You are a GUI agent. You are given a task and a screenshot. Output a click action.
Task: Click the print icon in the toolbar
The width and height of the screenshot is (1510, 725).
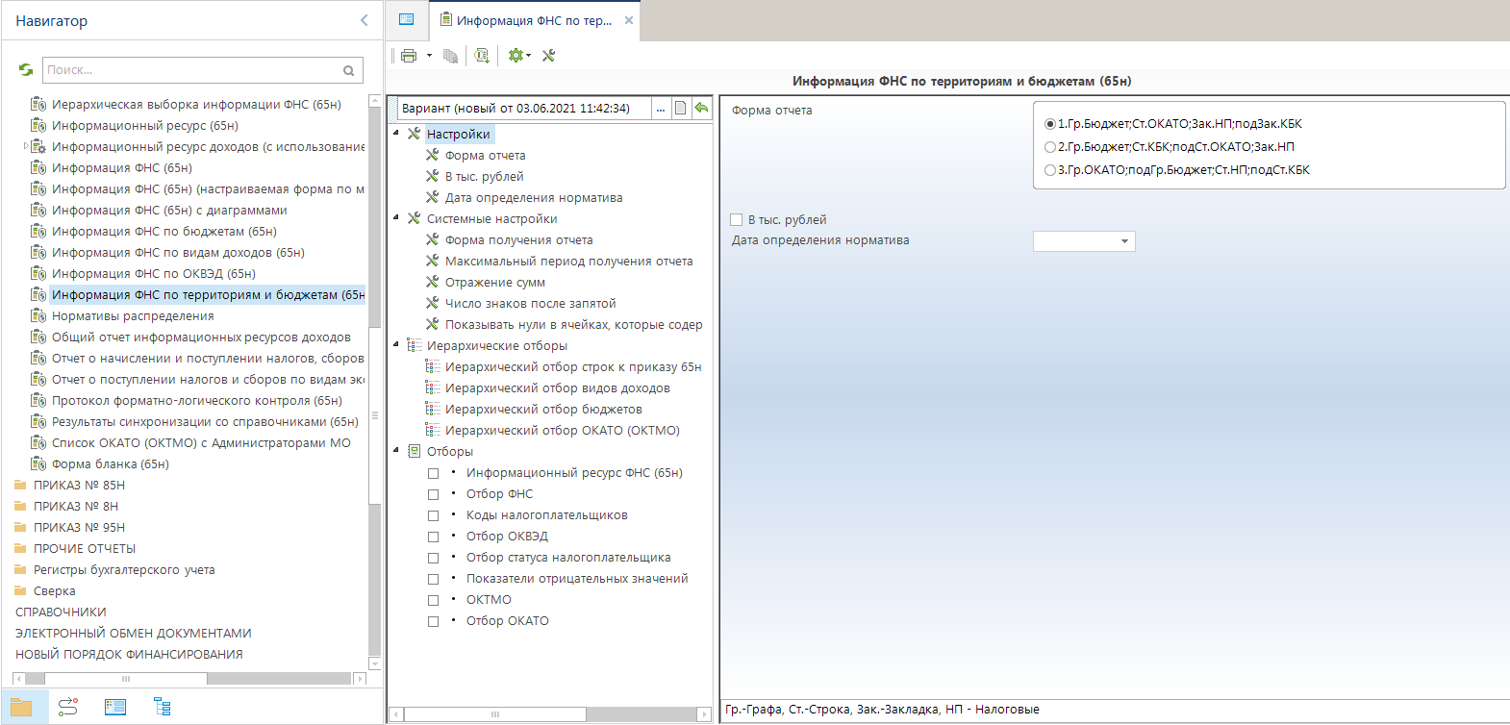click(409, 56)
